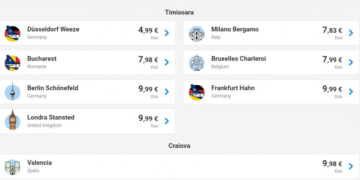Click the Big Ben icon for Londra Stansted

pyautogui.click(x=12, y=121)
